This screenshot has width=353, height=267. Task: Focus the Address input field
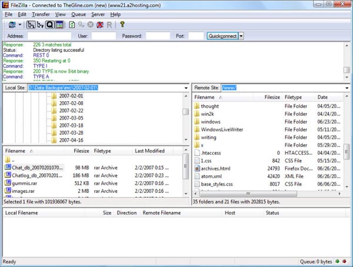coord(49,36)
